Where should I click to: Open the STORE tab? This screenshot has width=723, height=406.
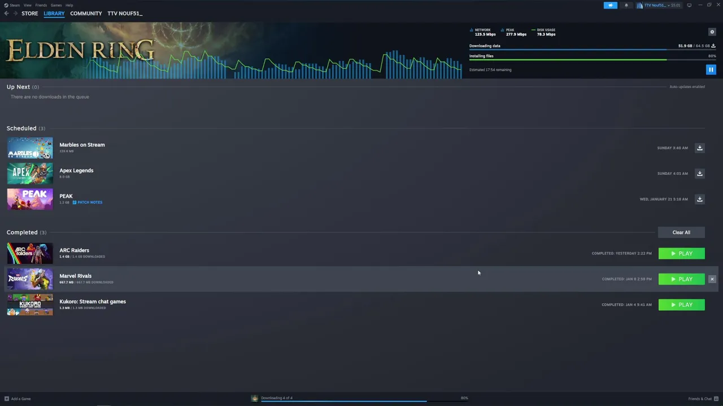(30, 14)
